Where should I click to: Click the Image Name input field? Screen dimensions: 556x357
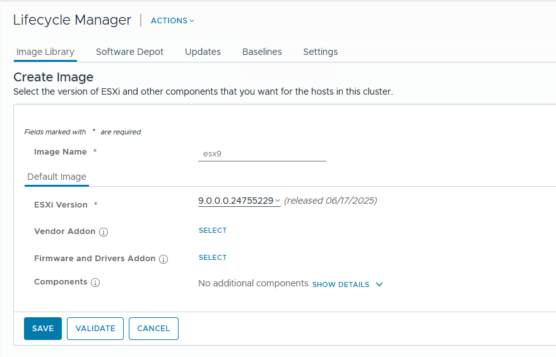(262, 153)
